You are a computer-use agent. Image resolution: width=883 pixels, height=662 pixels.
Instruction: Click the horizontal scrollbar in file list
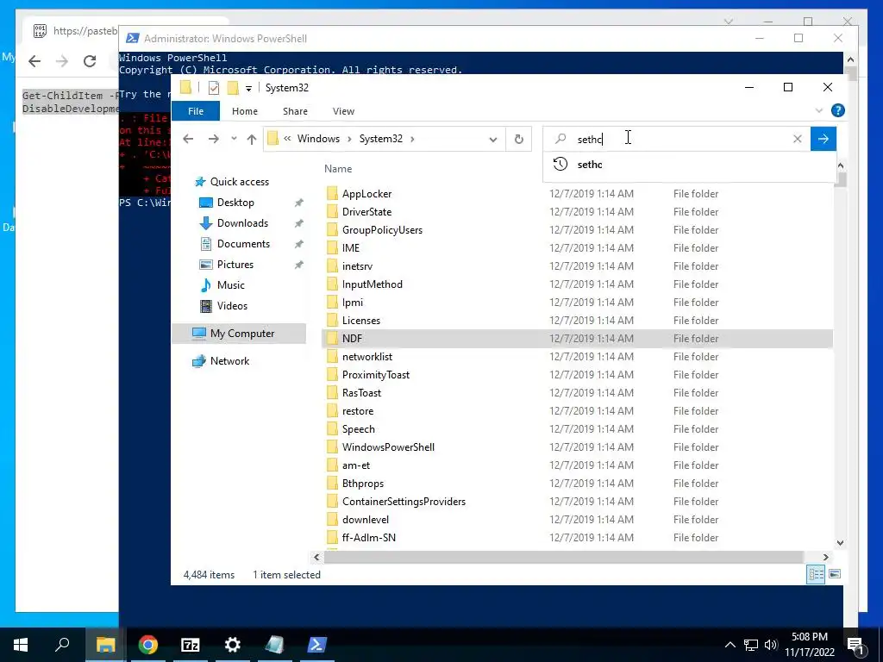click(563, 557)
